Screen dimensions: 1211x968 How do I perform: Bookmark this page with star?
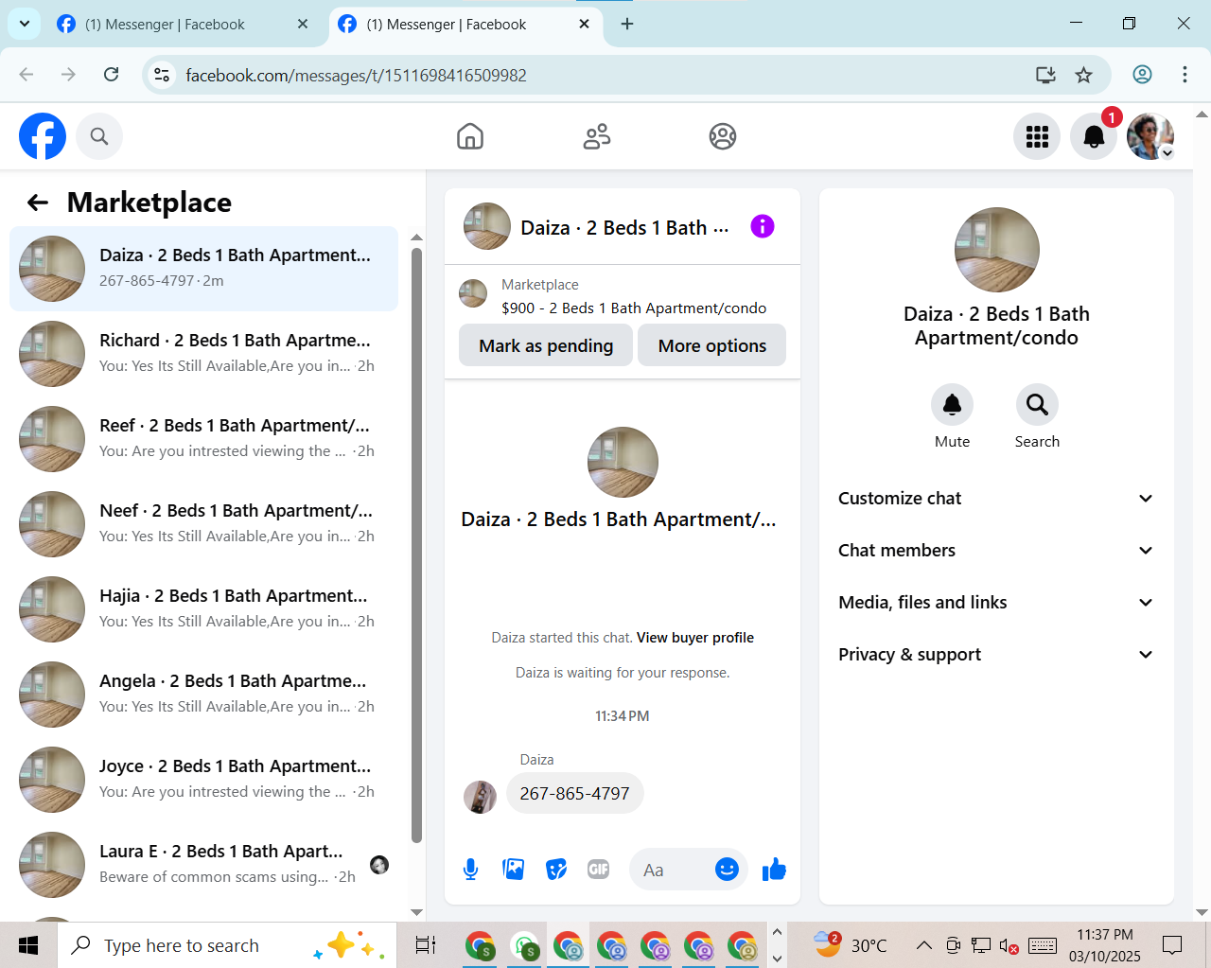click(x=1084, y=75)
